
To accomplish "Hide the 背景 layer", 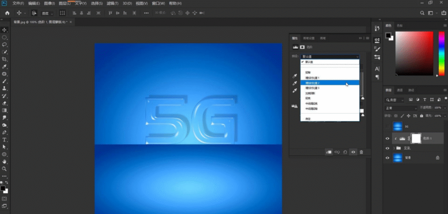I will click(x=388, y=158).
